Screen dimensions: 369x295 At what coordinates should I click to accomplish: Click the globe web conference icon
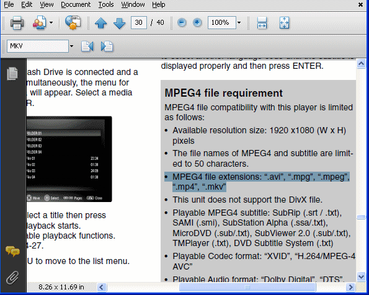(73, 22)
